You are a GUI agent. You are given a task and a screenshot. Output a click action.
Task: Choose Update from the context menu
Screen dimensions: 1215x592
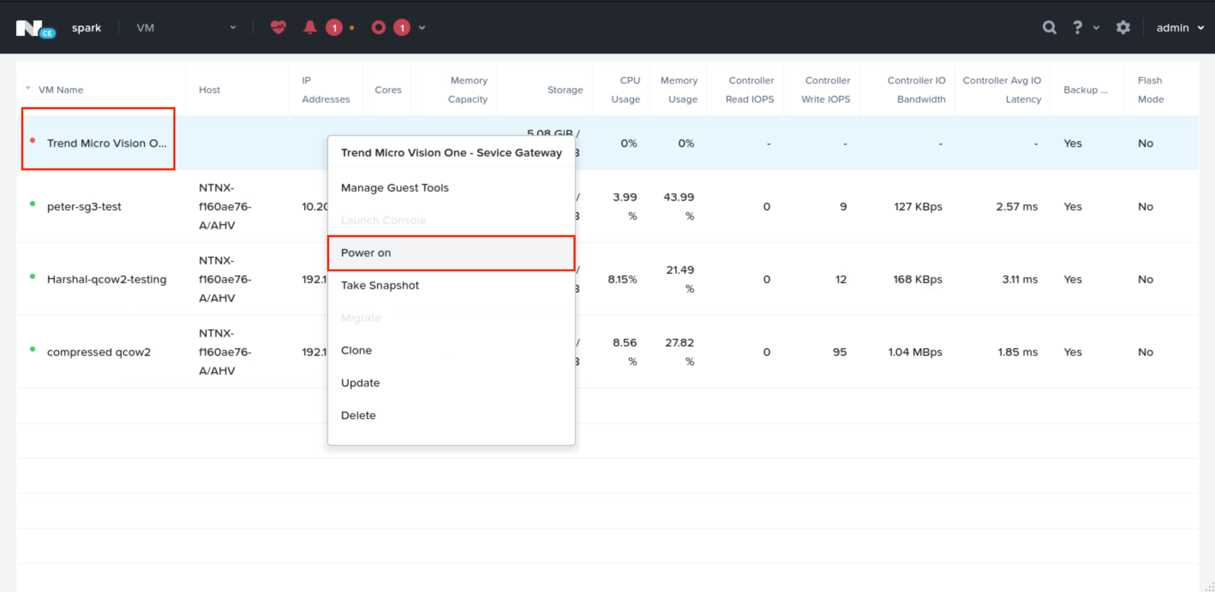click(x=360, y=383)
